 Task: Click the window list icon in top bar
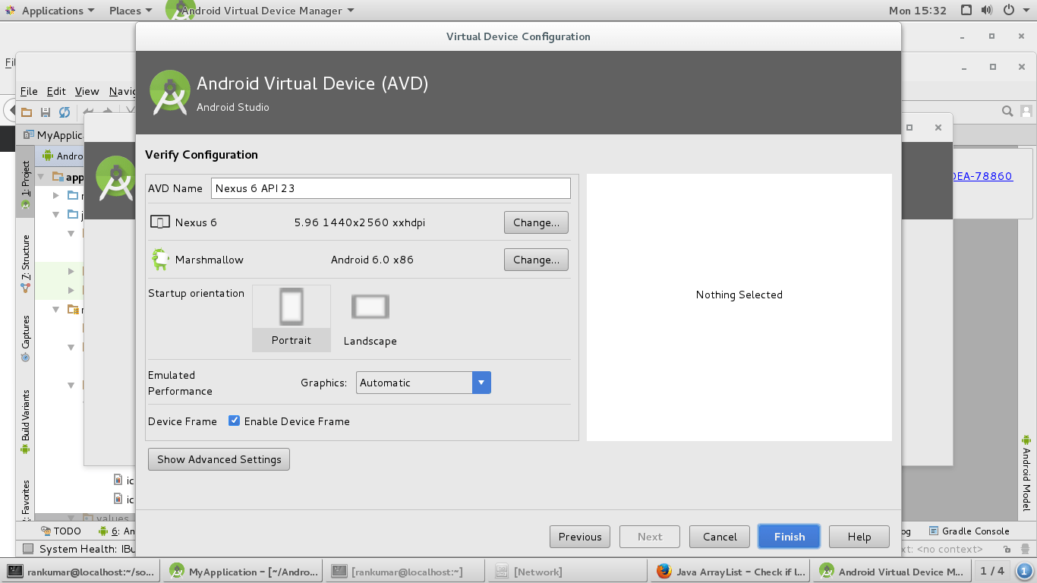(x=966, y=11)
